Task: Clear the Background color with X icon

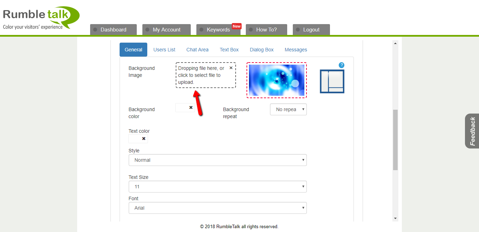Action: (x=191, y=108)
